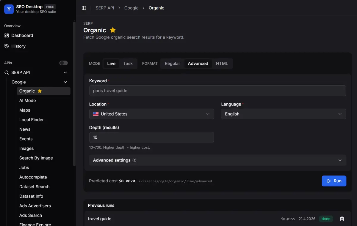Open SERP API in breadcrumb

(105, 8)
